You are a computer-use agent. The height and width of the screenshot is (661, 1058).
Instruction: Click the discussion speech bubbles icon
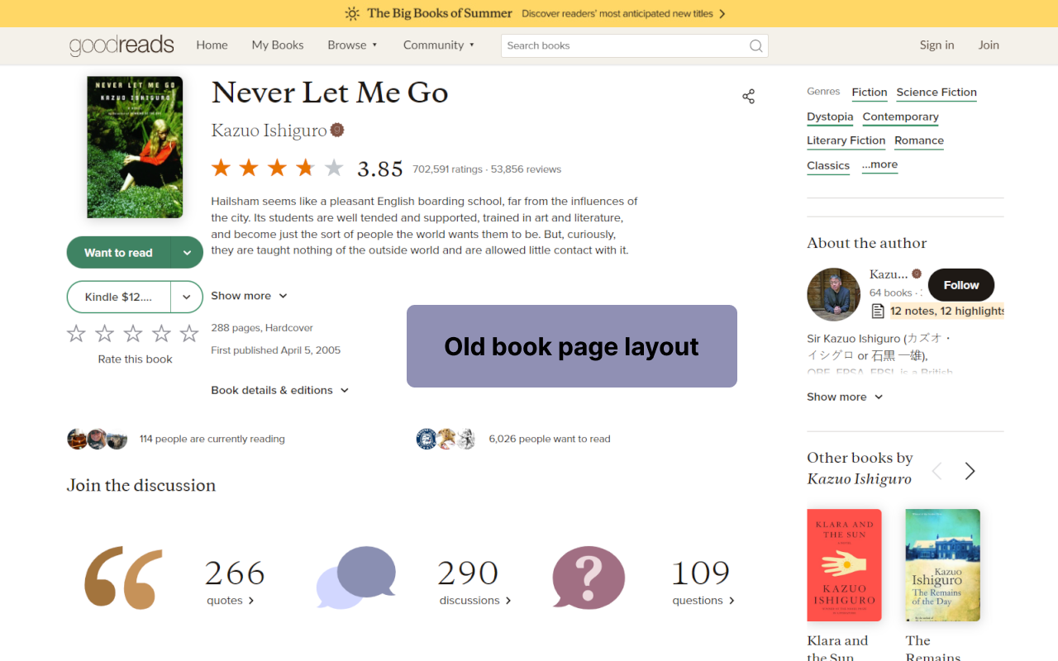tap(356, 577)
